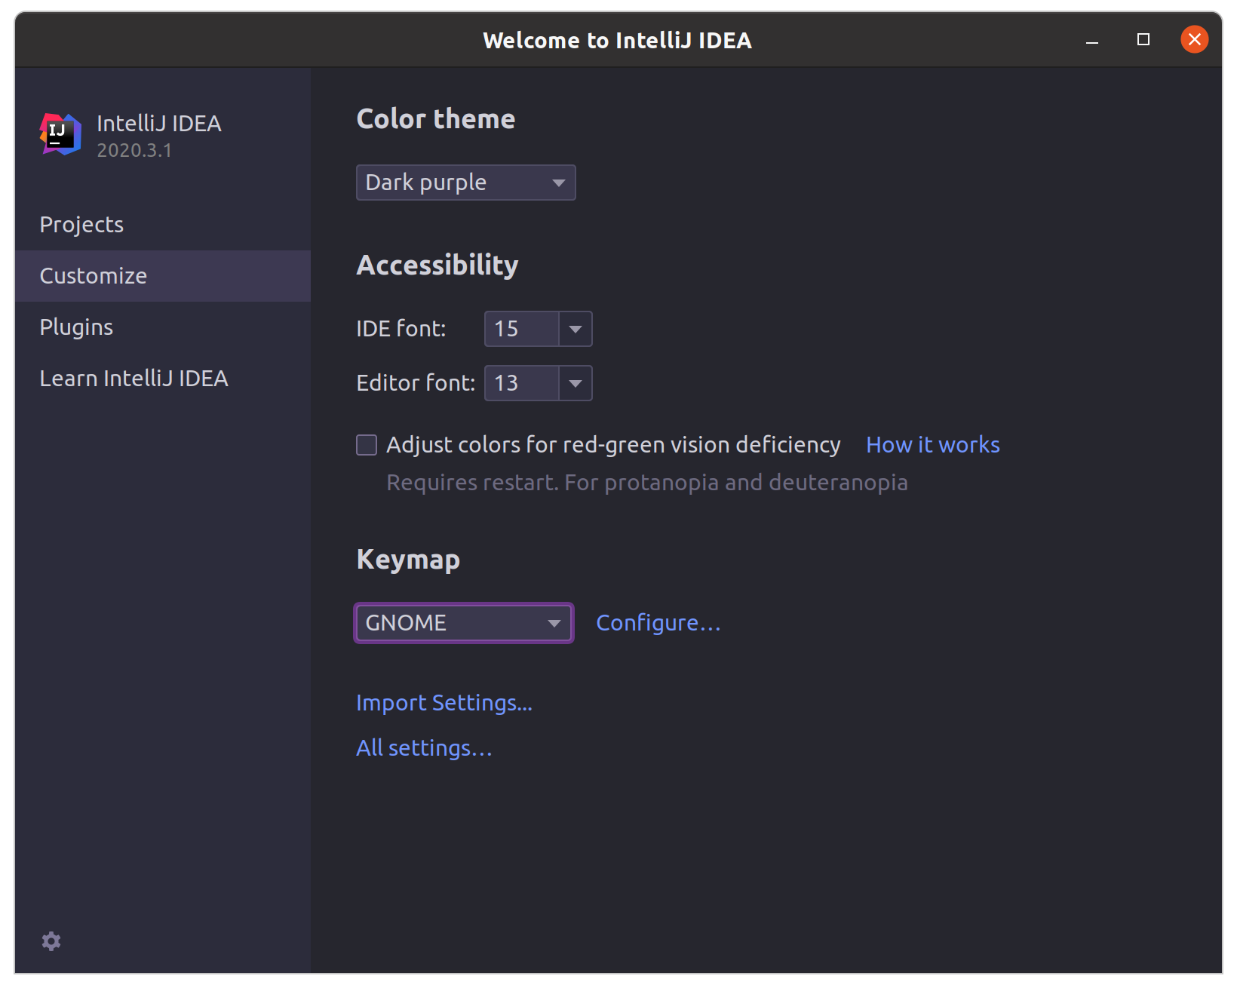Click the Keymap heading
The width and height of the screenshot is (1237, 988).
pos(408,560)
